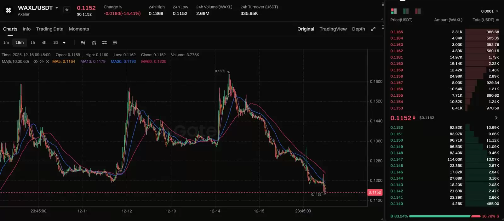Screen dimensions: 504x221
Task: Remove the MA(5,10,30,60) indicator
Action: (x=48, y=62)
